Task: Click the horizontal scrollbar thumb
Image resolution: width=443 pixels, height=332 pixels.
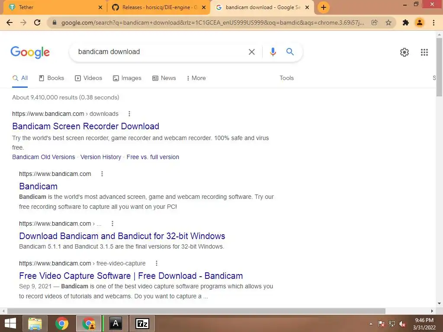Action: [196, 311]
